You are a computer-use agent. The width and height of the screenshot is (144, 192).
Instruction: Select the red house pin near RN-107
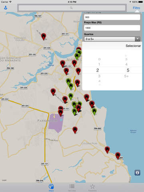[44, 36]
